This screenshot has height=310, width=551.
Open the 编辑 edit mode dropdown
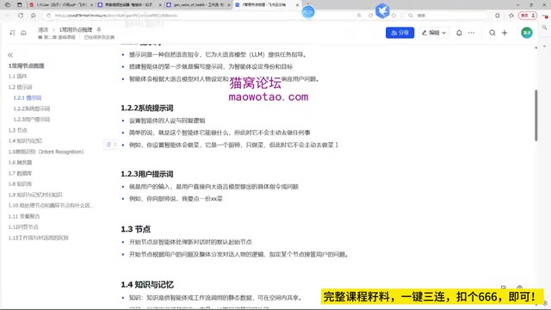(x=434, y=33)
